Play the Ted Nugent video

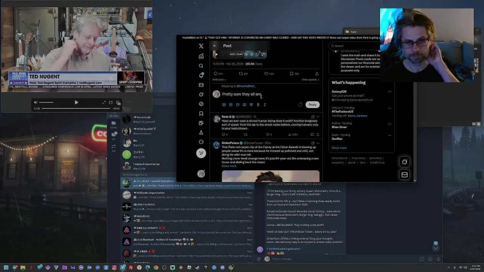point(76,102)
